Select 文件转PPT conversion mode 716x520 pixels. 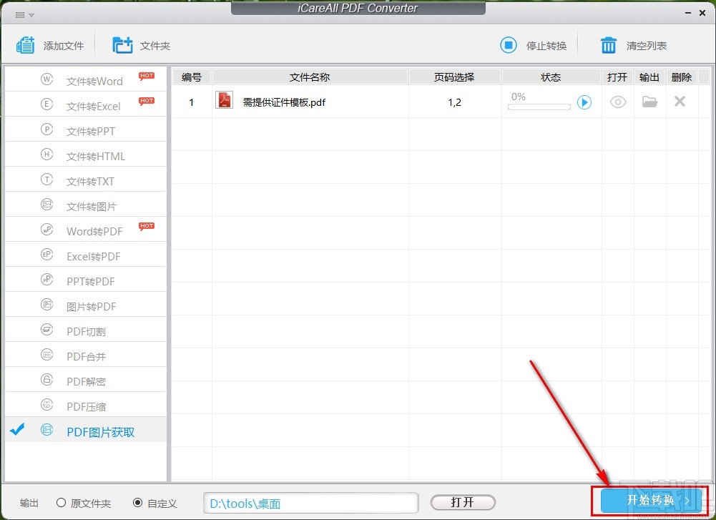pyautogui.click(x=86, y=129)
